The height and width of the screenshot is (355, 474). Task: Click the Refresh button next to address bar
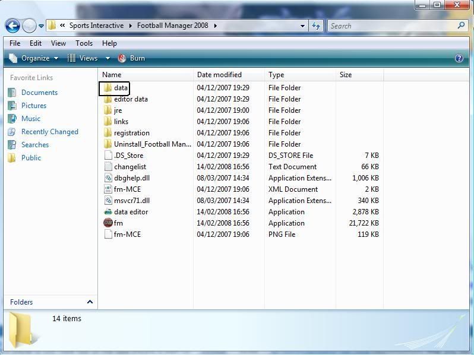pos(316,26)
